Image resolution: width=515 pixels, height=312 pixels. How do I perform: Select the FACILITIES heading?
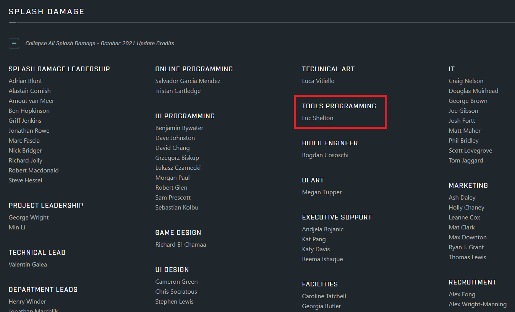point(320,284)
